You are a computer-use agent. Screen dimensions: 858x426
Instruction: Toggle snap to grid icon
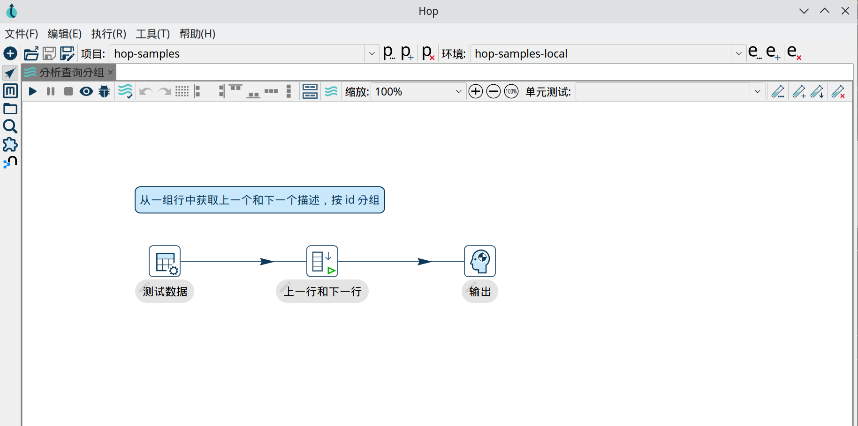coord(182,91)
